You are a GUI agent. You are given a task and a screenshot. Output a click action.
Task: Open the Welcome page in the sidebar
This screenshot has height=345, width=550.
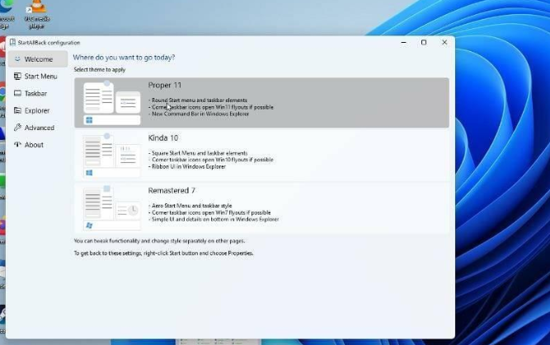(38, 59)
